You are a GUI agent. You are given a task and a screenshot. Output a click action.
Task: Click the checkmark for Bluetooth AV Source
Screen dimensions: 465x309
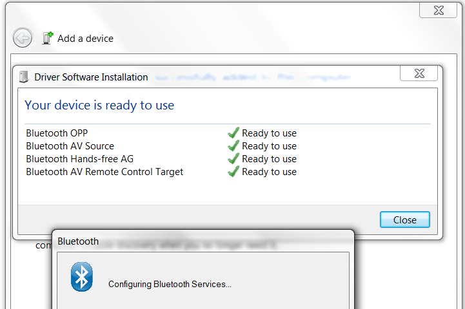tap(233, 146)
